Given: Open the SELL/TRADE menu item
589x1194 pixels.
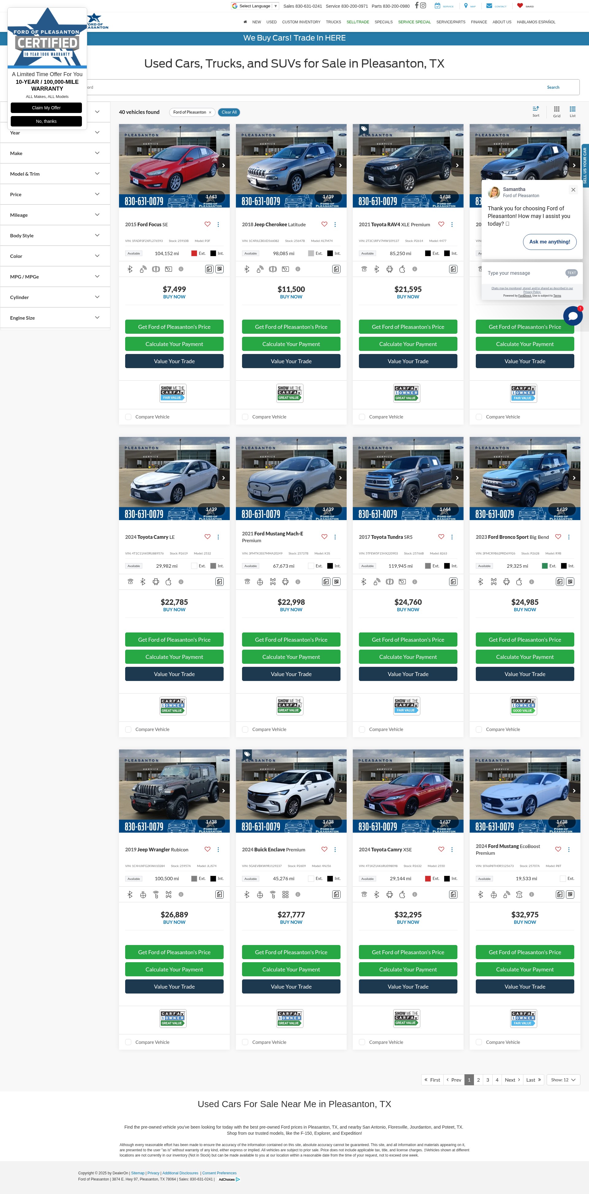Looking at the screenshot, I should point(358,22).
